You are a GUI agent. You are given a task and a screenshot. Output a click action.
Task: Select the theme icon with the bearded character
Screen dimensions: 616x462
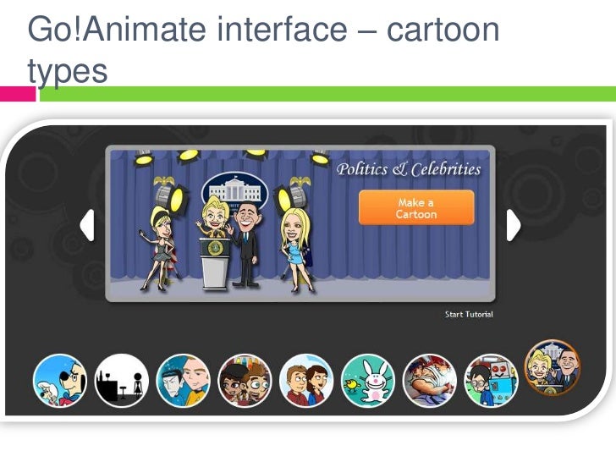(245, 380)
